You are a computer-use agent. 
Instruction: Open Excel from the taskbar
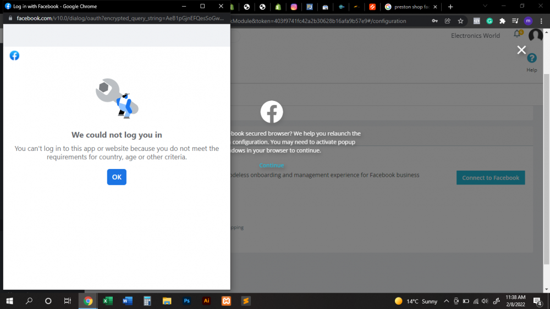pyautogui.click(x=108, y=301)
